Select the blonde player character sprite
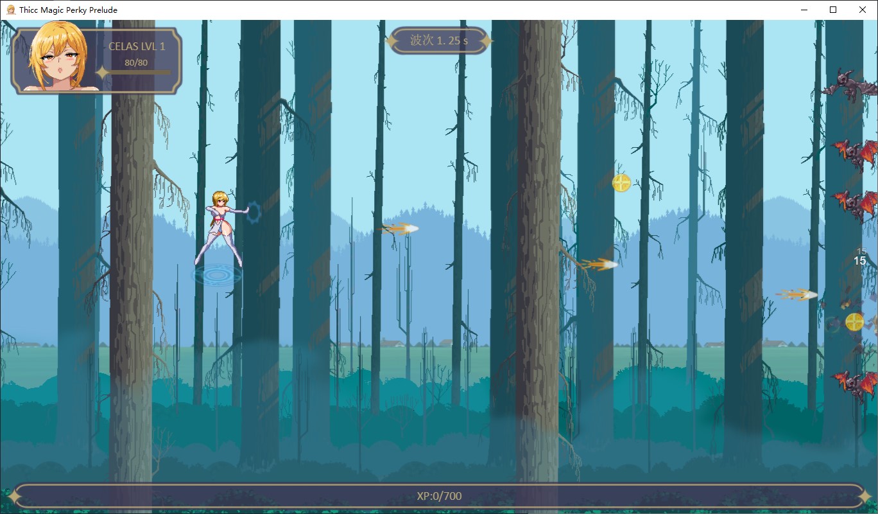The height and width of the screenshot is (514, 878). point(221,228)
